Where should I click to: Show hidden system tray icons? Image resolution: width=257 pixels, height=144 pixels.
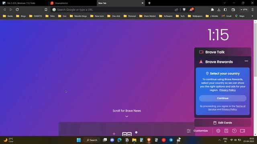(x=220, y=140)
